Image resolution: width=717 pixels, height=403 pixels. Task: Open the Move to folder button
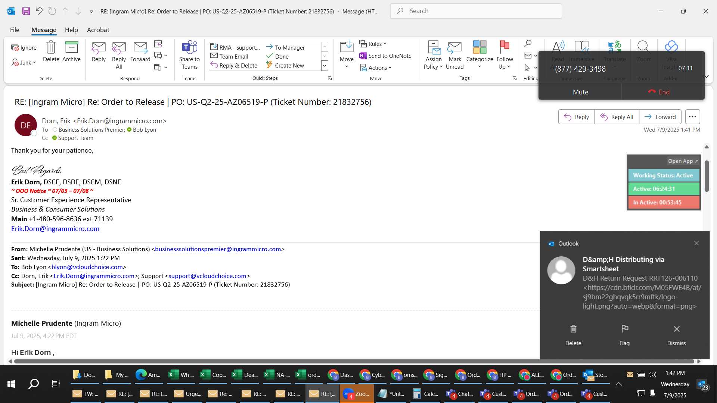tap(347, 54)
